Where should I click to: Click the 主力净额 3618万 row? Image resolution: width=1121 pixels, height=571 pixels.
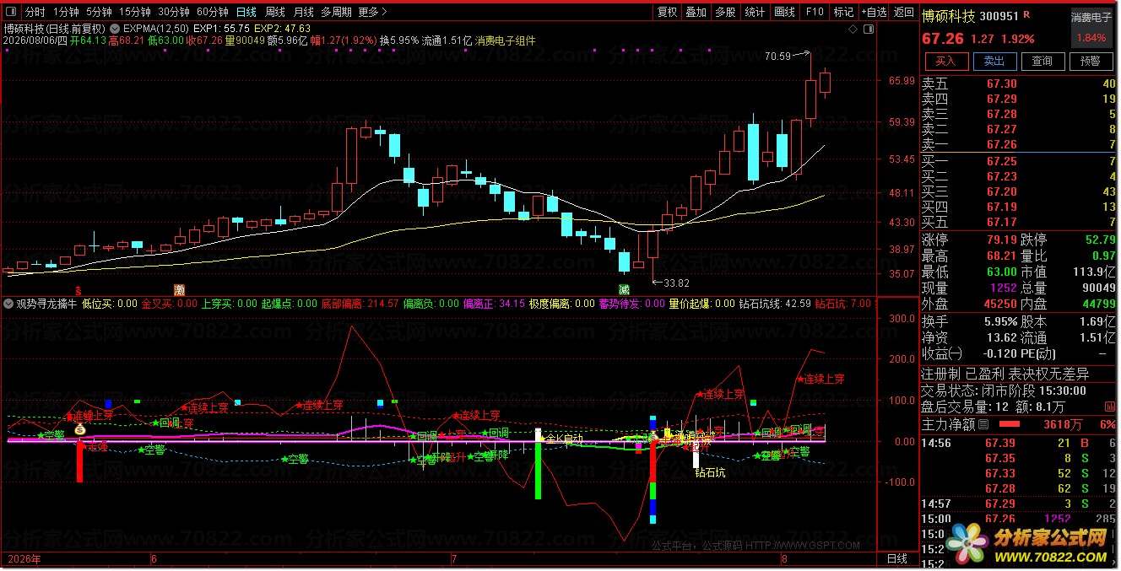coord(1019,424)
